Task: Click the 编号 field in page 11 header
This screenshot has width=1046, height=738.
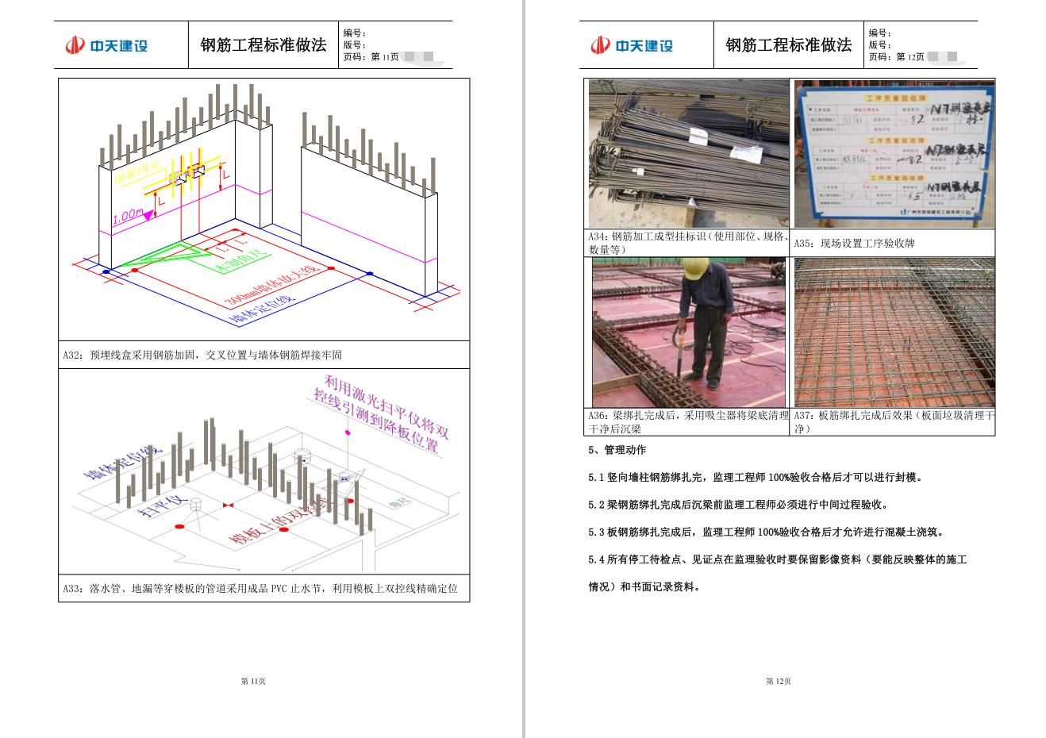Action: [x=355, y=33]
